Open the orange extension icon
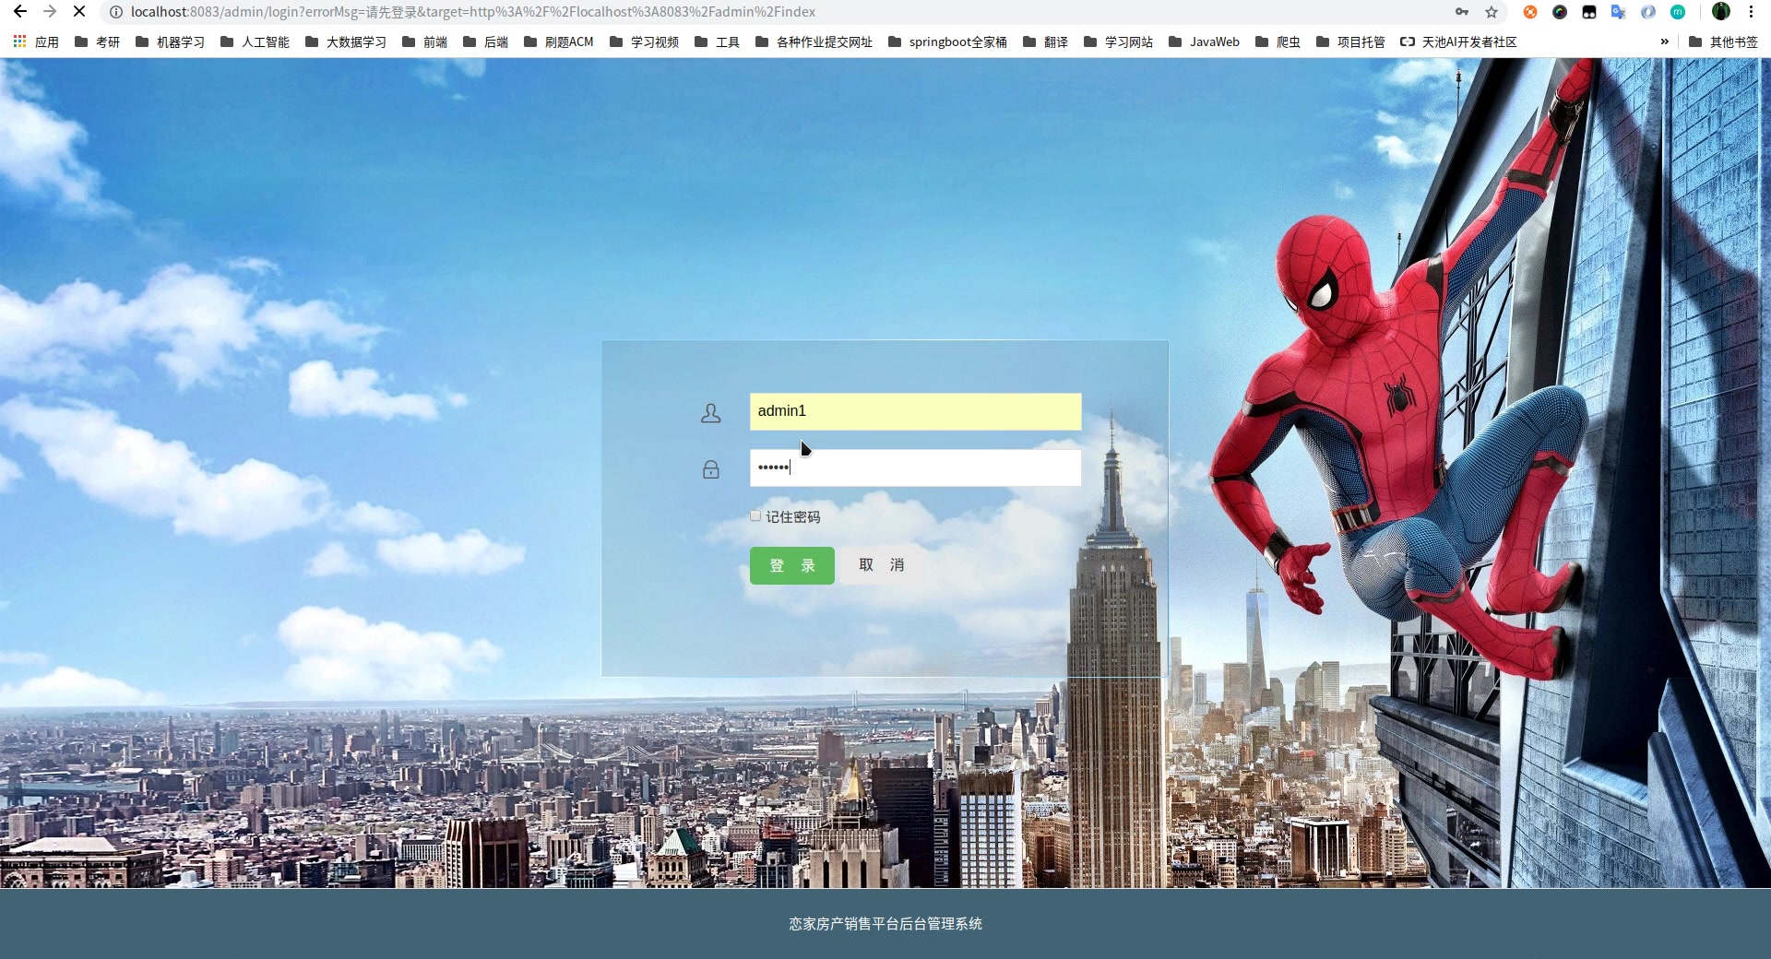 (1530, 12)
